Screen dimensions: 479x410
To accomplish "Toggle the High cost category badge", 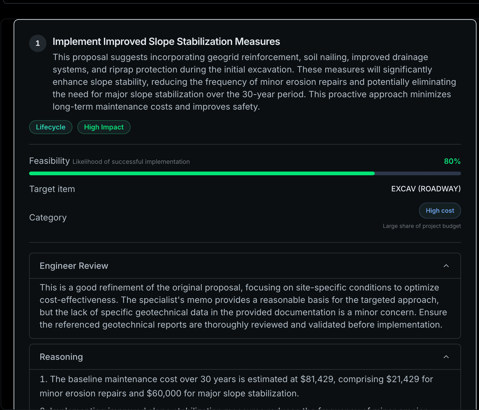I will (440, 211).
